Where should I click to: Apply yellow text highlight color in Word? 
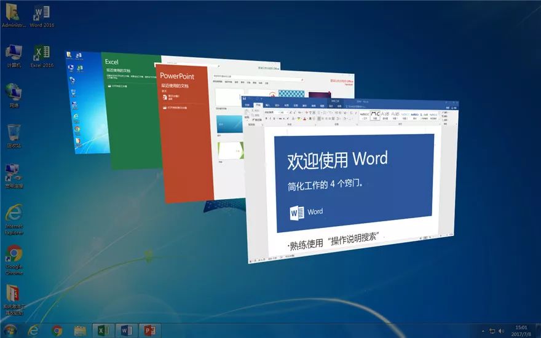(298, 119)
